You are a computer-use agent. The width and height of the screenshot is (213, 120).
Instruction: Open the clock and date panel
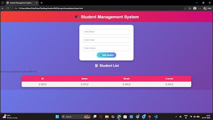[x=206, y=117]
